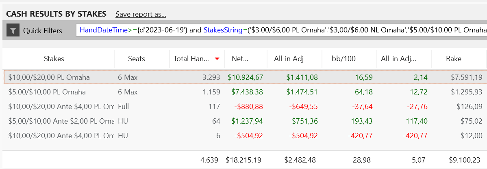Click the 3.293 total hands cell

tap(211, 77)
